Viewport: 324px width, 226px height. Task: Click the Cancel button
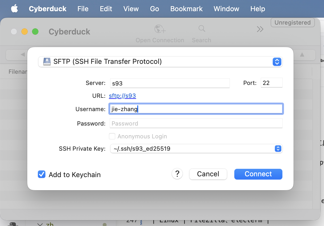pos(208,174)
